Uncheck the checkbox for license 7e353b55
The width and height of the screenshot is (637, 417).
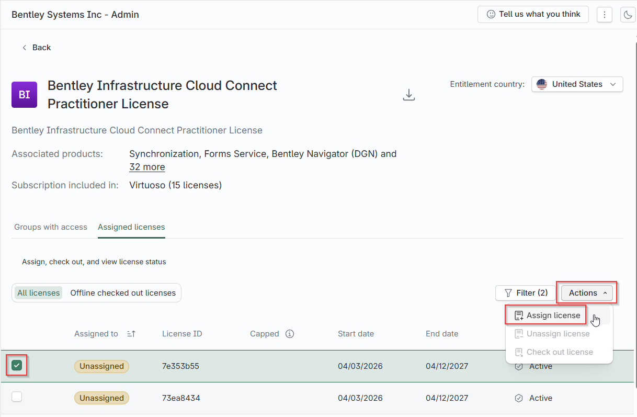point(17,366)
